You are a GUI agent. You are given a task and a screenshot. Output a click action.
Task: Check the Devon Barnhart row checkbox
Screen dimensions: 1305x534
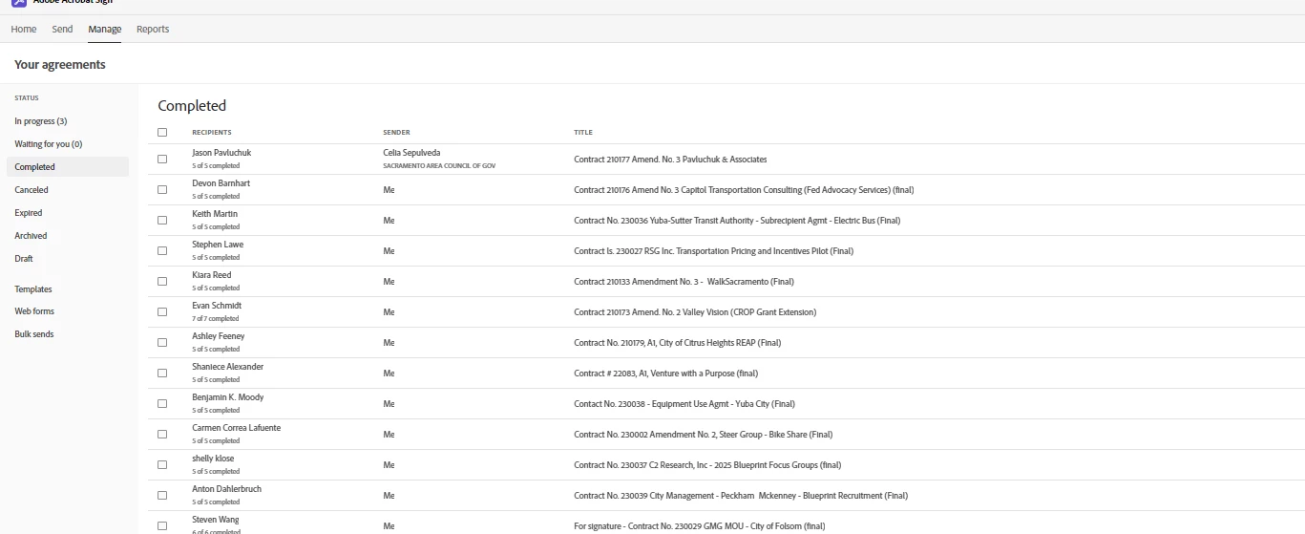tap(162, 190)
